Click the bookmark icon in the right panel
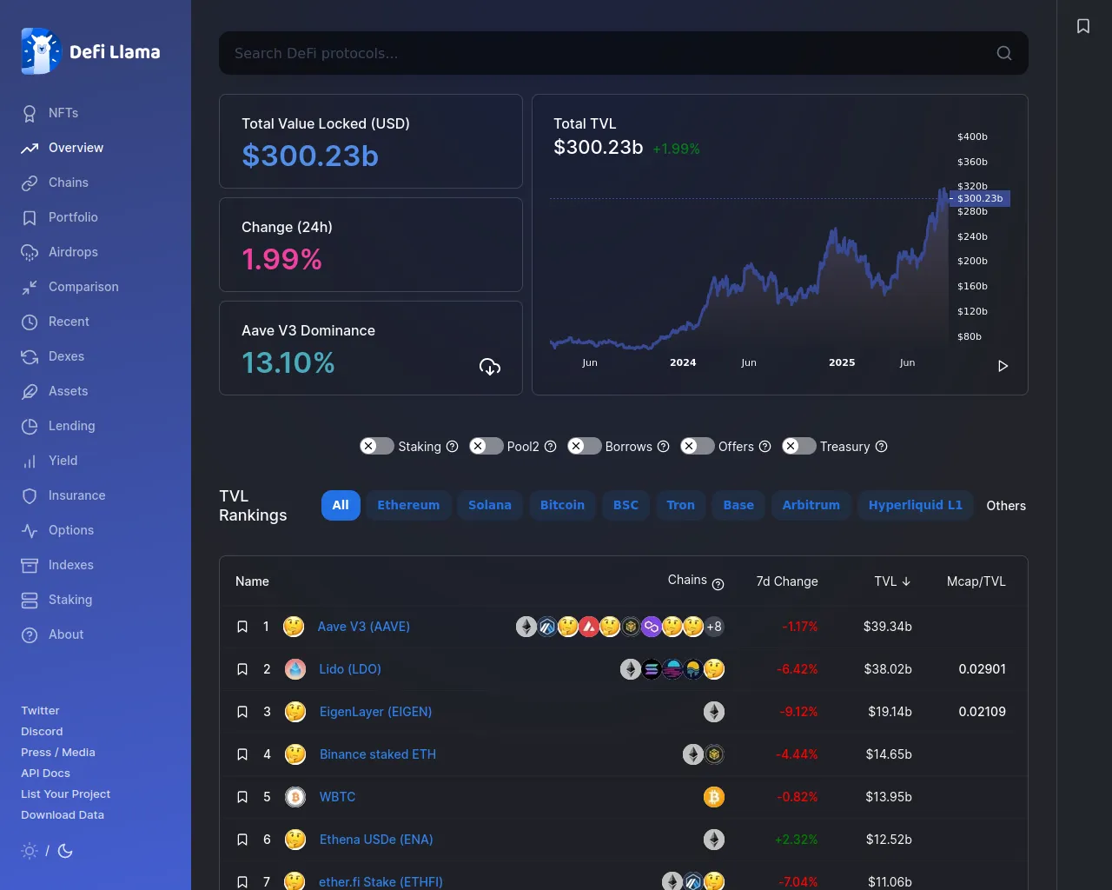 pos(1083,26)
